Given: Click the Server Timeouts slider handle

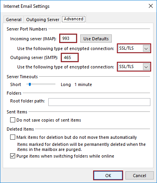Looking at the screenshot, I should (x=30, y=84).
